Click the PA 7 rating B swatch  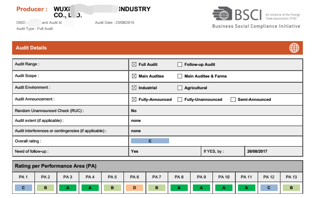pyautogui.click(x=157, y=188)
